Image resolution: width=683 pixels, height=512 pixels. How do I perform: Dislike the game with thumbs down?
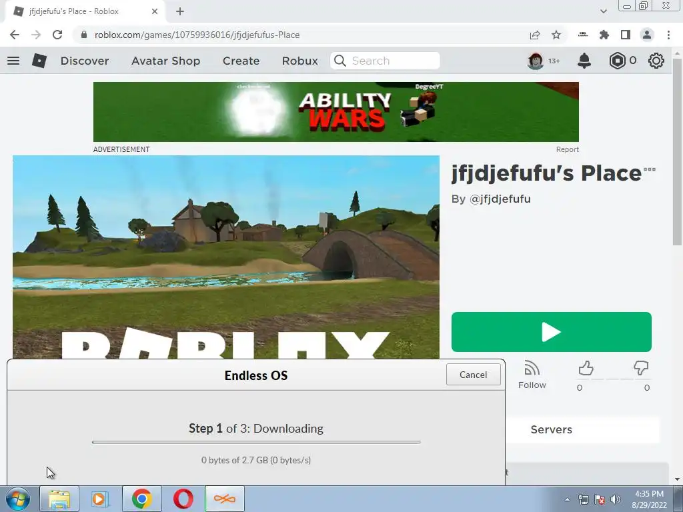[x=641, y=368]
